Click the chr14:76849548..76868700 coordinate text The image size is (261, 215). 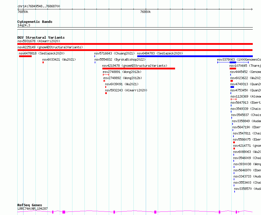39,6
